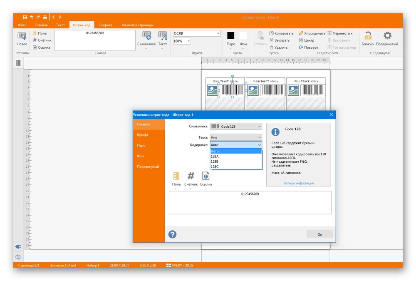Image resolution: width=416 pixels, height=281 pixels.
Task: Switch to the Элементы страницы tab
Action: 137,25
